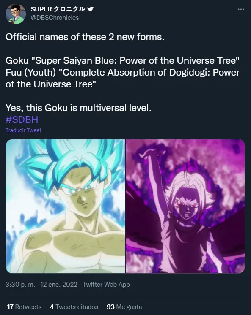Open the Super Saiyan Blue Goku image
This screenshot has height=315, width=251.
pos(65,206)
